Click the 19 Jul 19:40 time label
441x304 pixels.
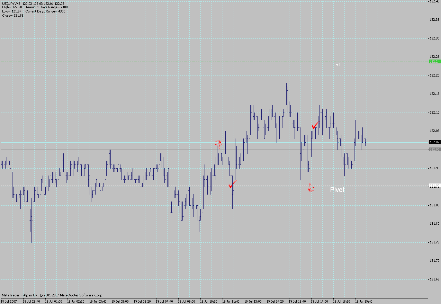[364, 302]
